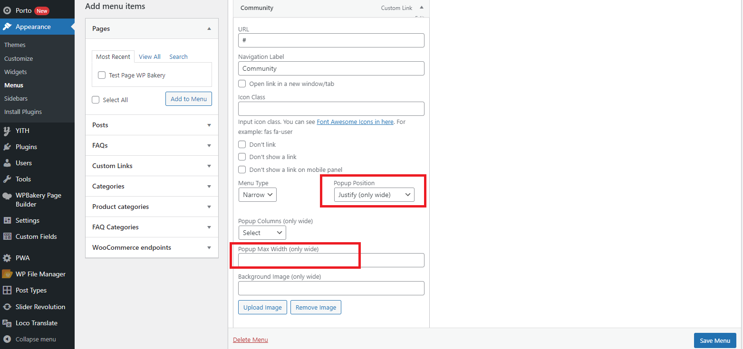The image size is (743, 349).
Task: Click the Popup Max Width input field
Action: pos(331,260)
